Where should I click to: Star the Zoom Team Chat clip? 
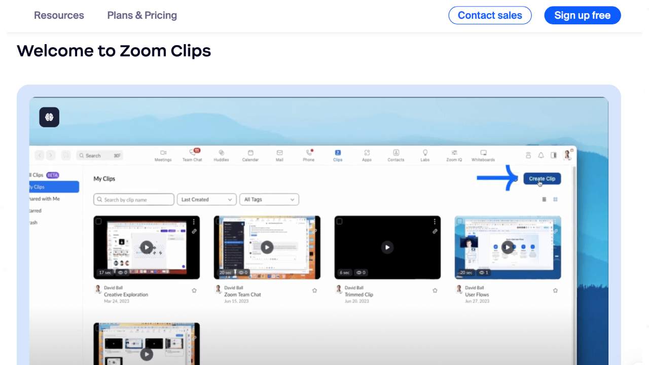pyautogui.click(x=314, y=290)
